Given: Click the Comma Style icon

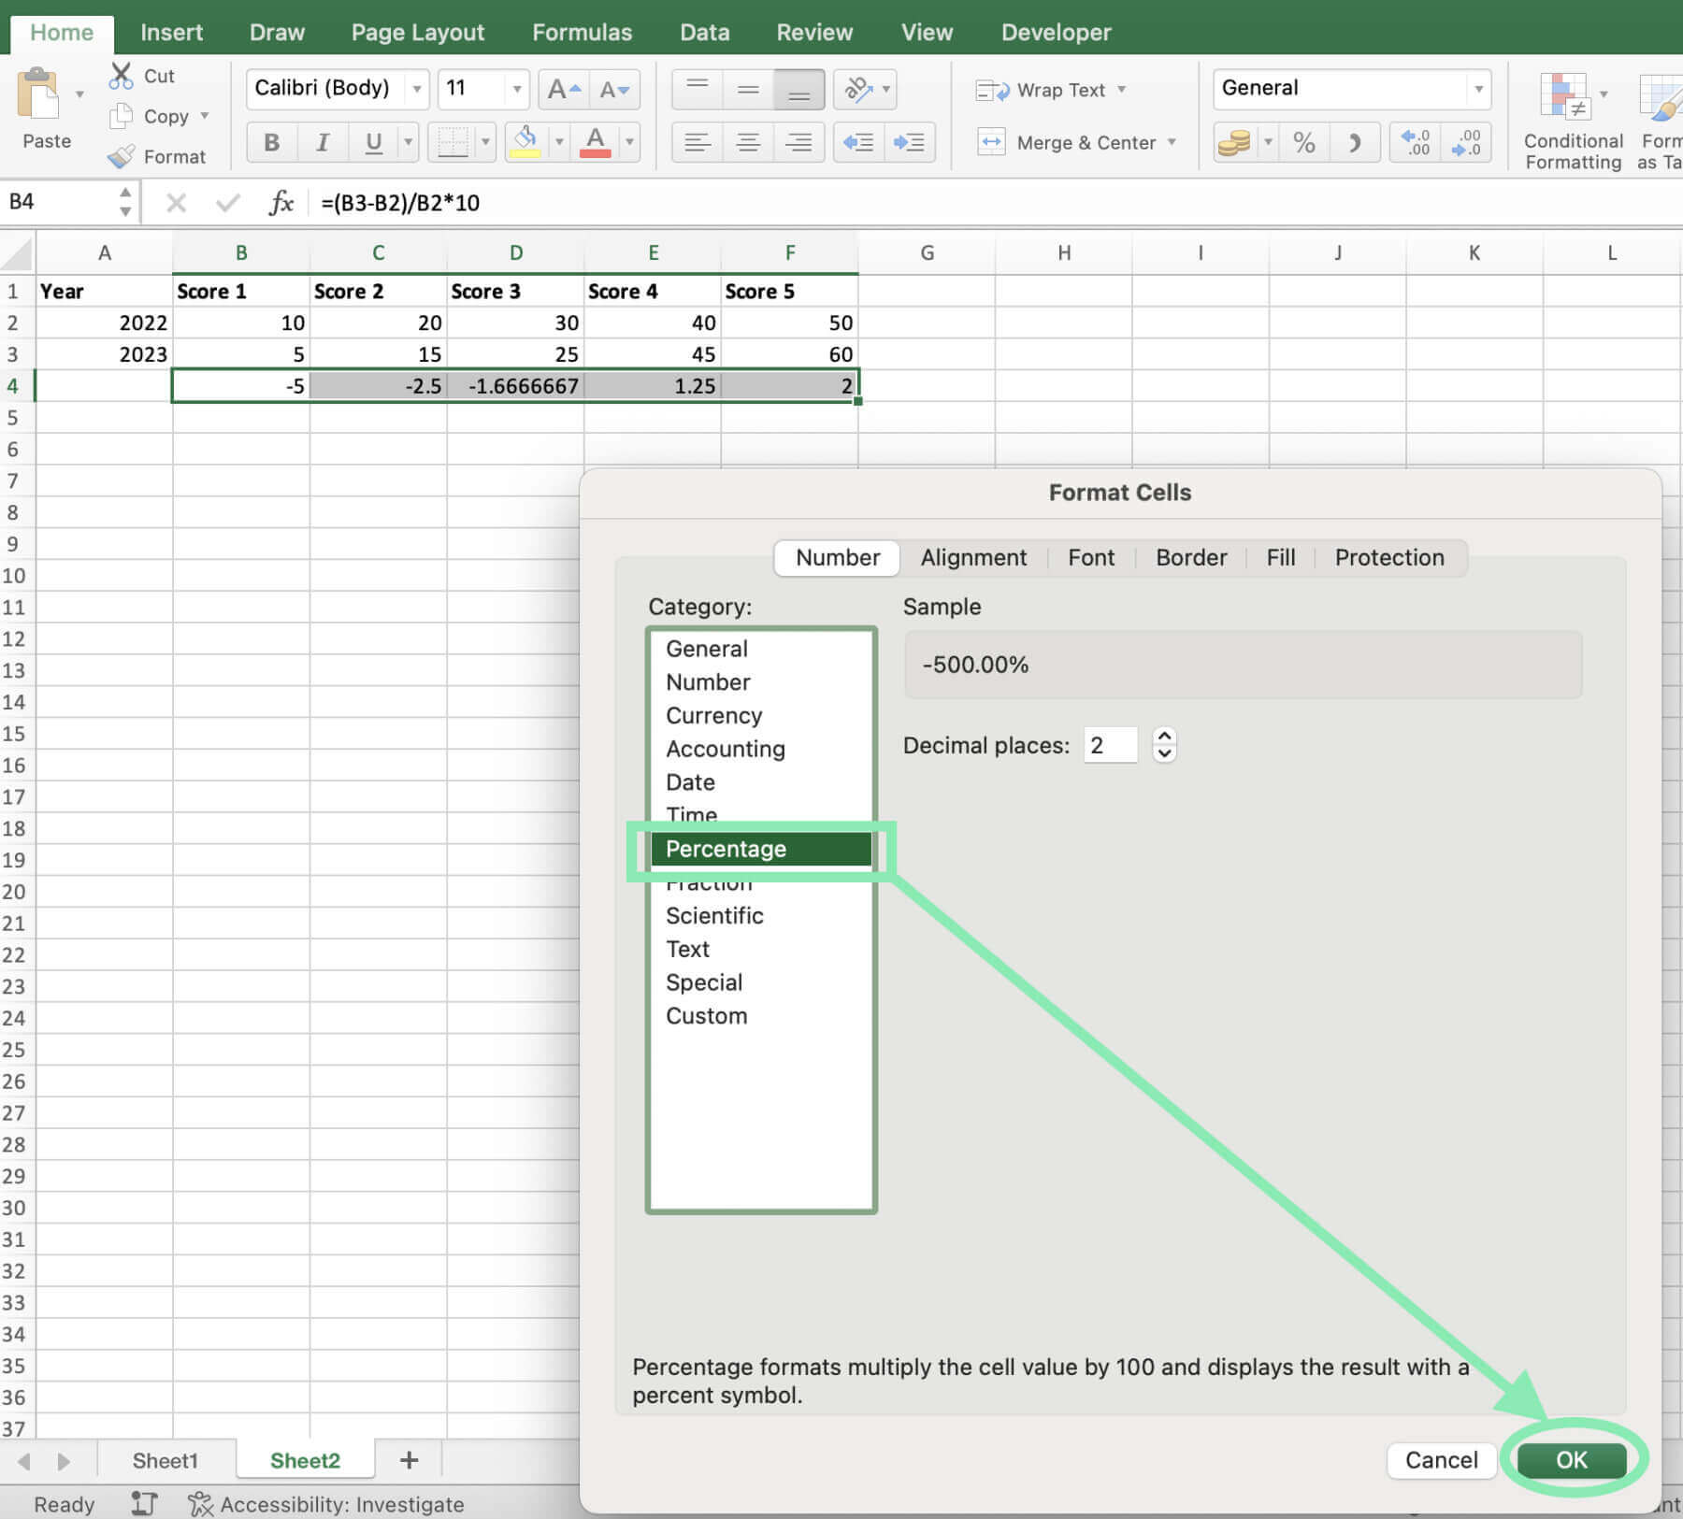Looking at the screenshot, I should click(1354, 142).
